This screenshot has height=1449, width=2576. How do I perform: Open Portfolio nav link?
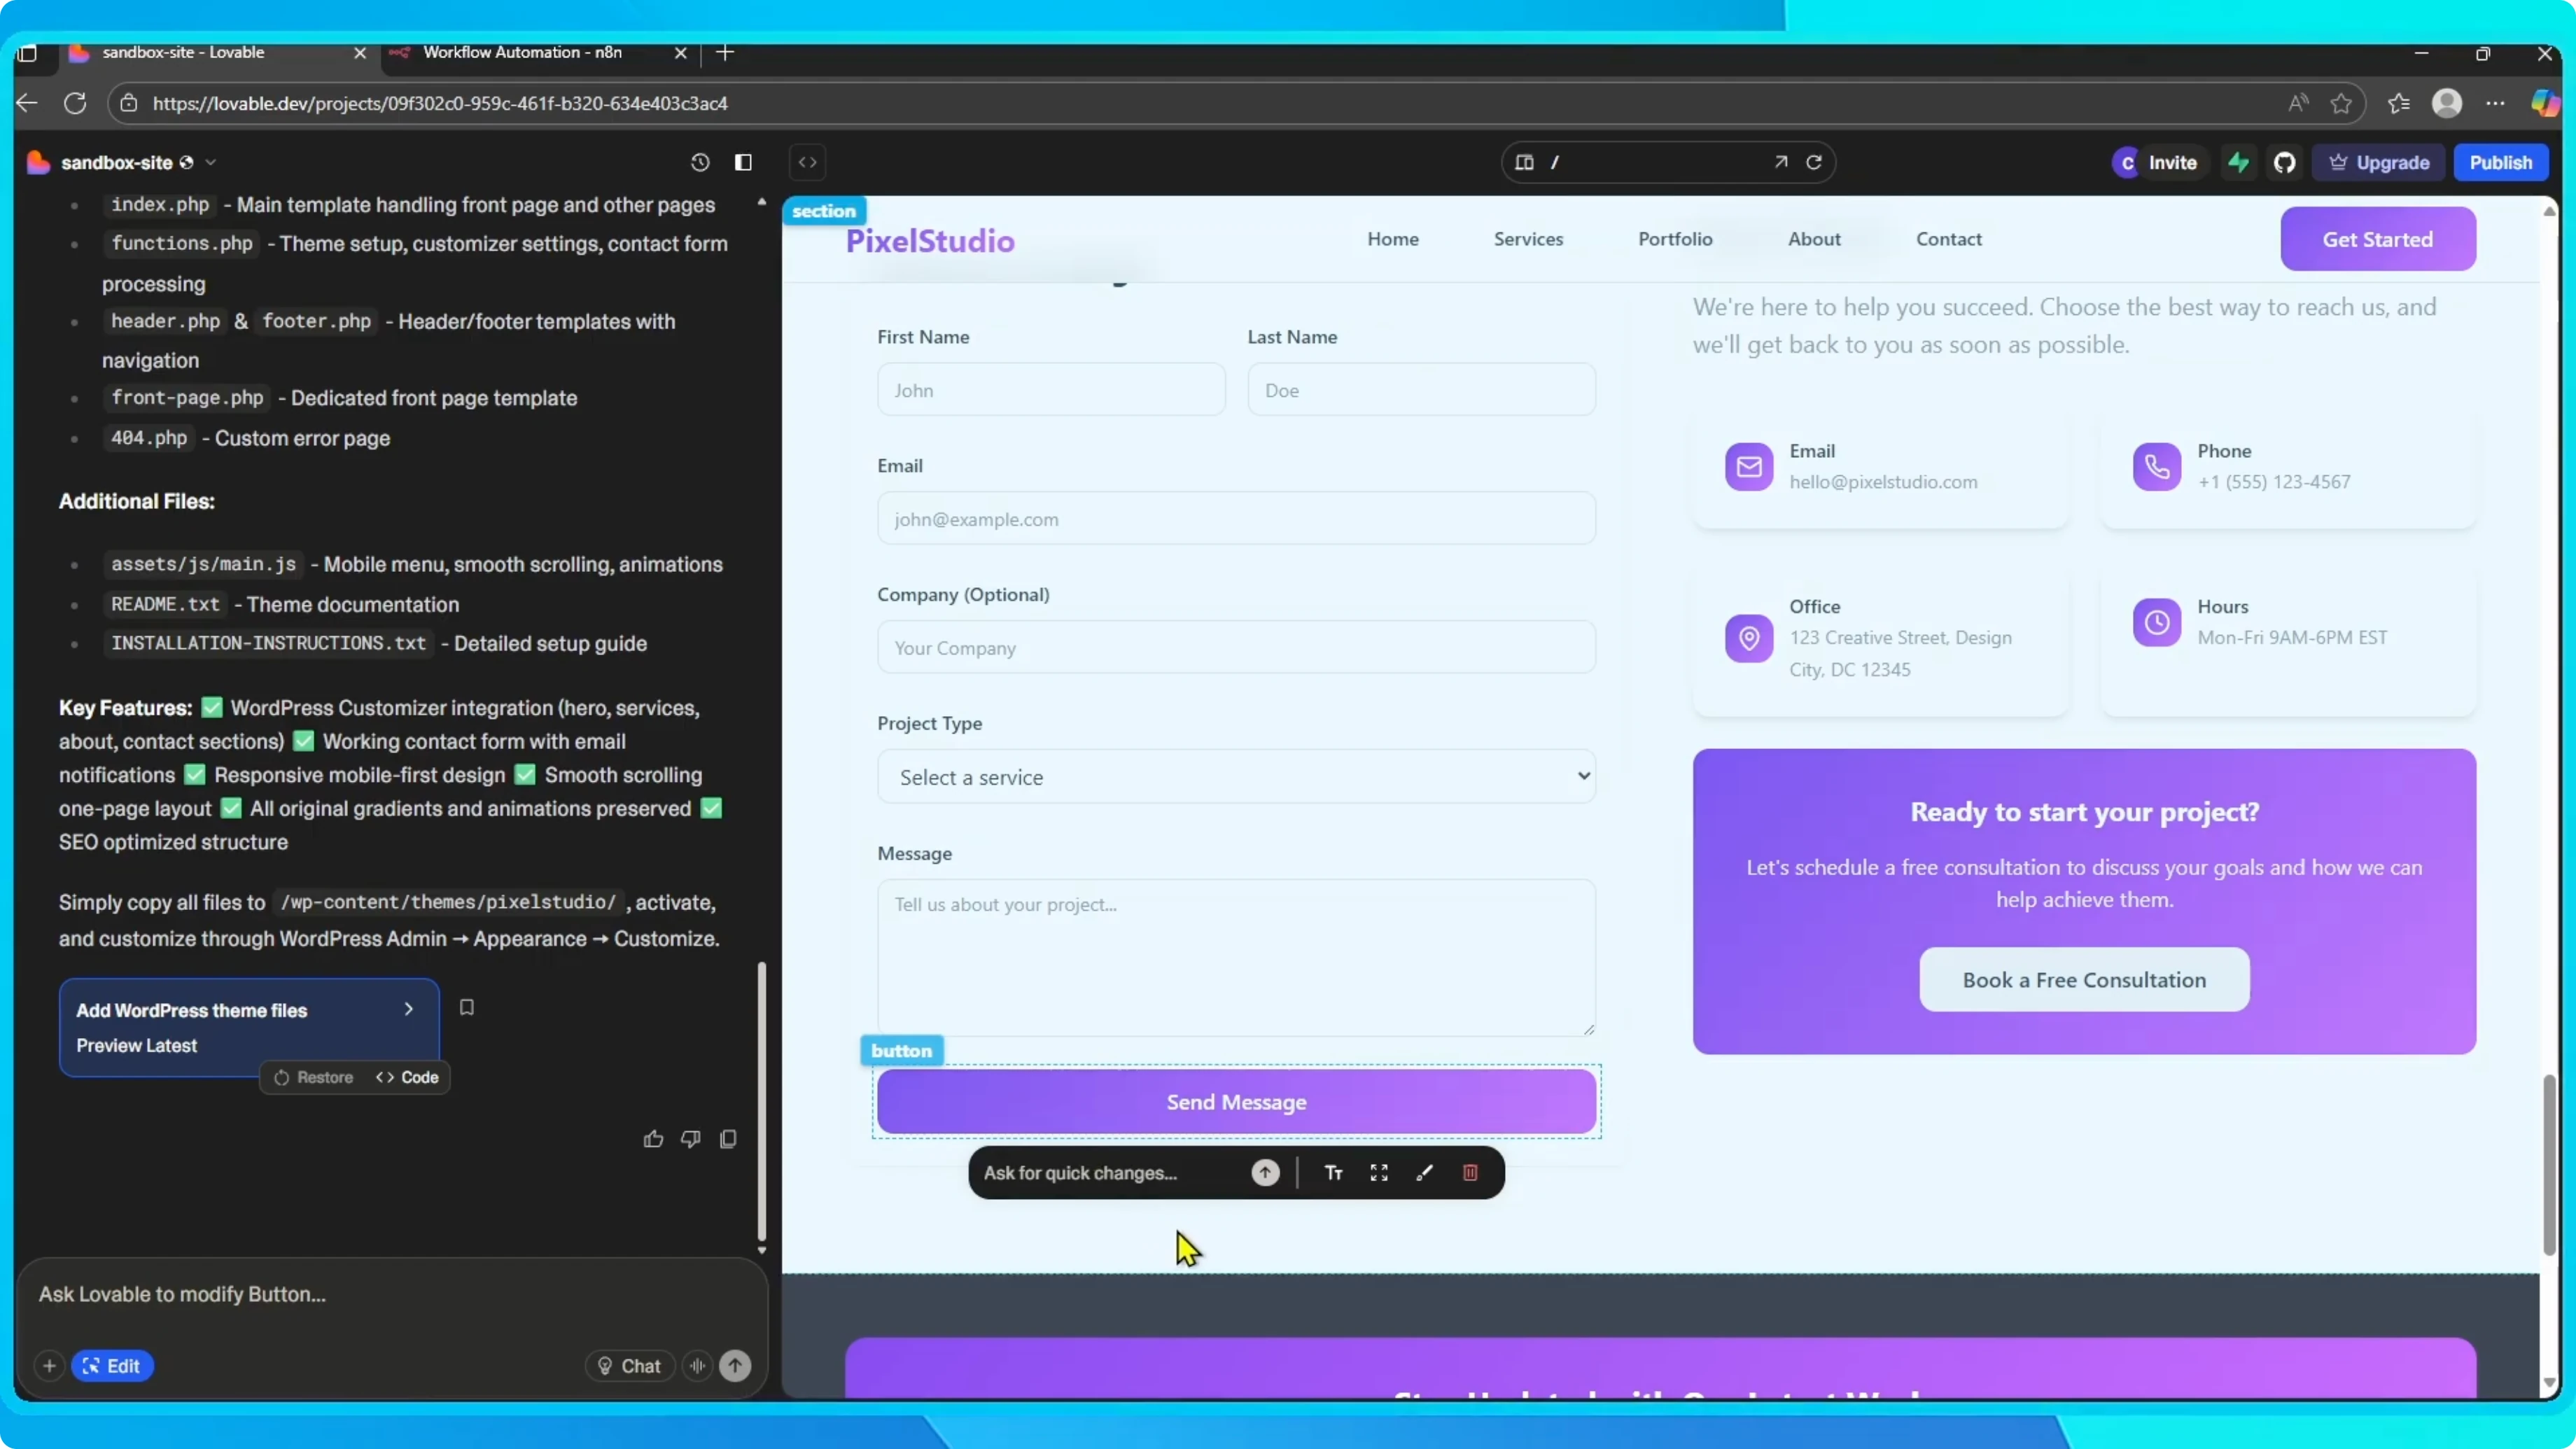[1675, 239]
